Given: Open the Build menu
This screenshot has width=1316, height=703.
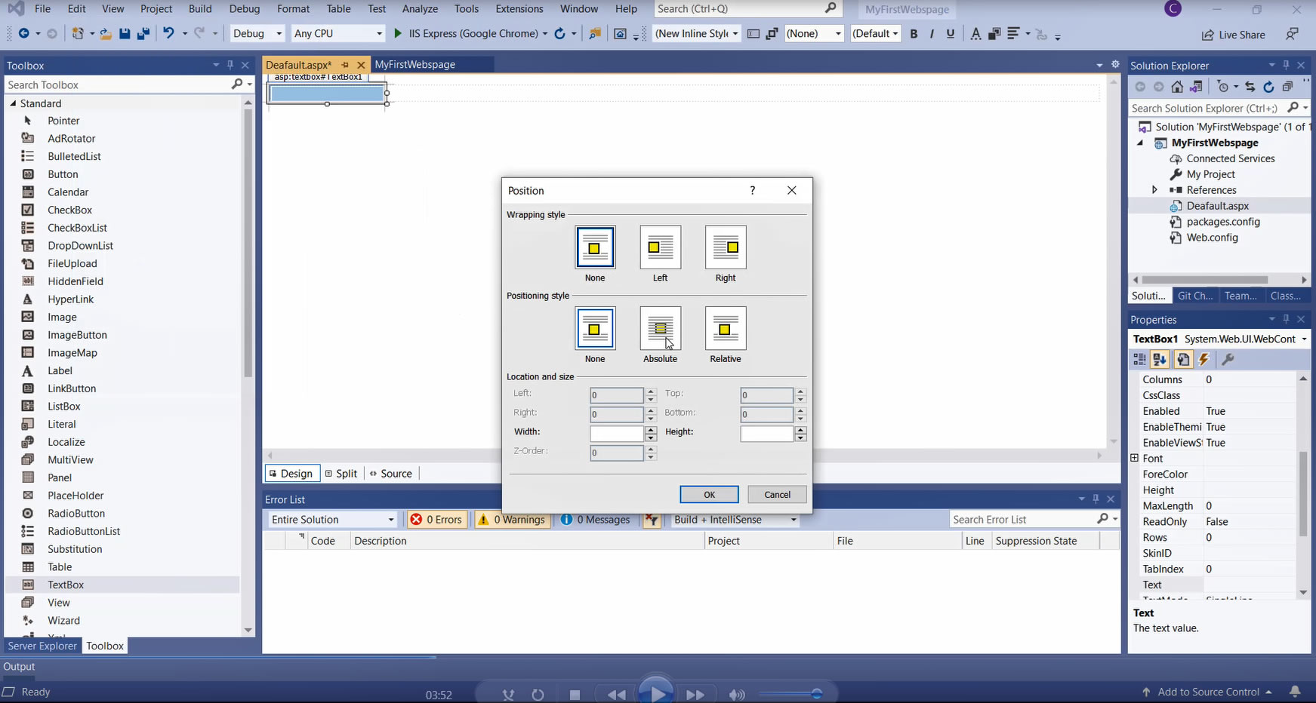Looking at the screenshot, I should pyautogui.click(x=200, y=9).
